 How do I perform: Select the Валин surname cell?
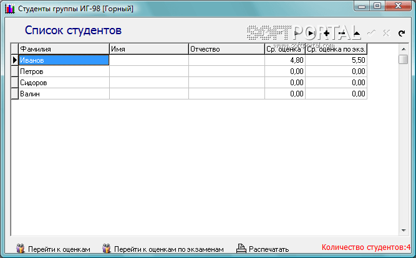click(x=64, y=94)
